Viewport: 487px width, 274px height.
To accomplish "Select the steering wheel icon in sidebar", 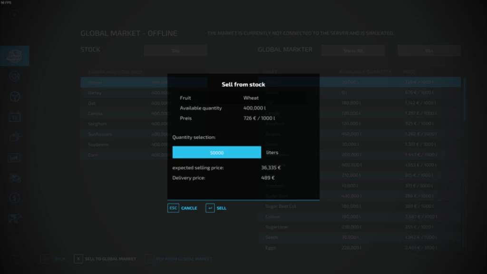I will click(14, 97).
